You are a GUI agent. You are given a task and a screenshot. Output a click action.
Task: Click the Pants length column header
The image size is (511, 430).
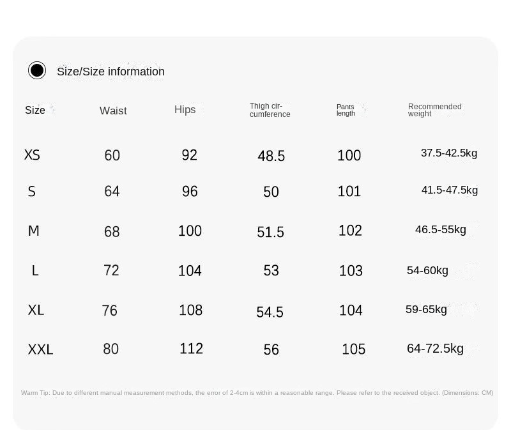pyautogui.click(x=346, y=111)
